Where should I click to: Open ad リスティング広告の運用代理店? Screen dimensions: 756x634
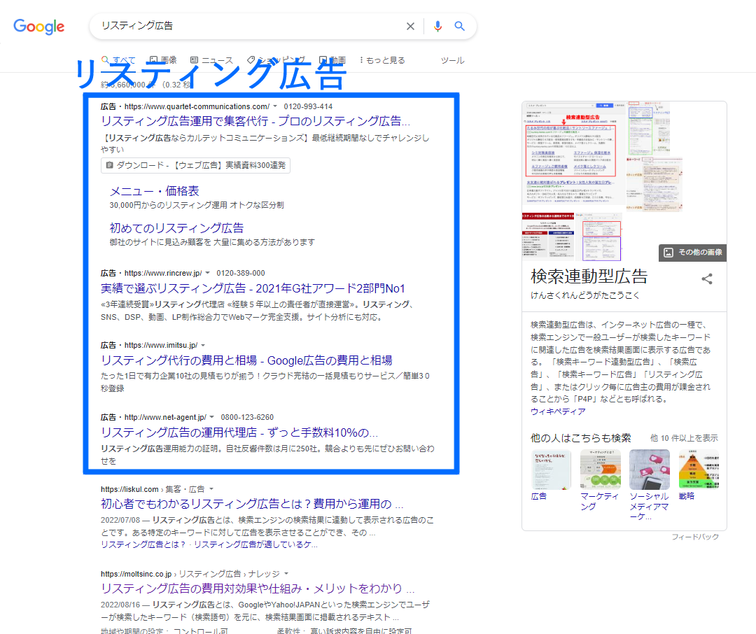(x=239, y=432)
